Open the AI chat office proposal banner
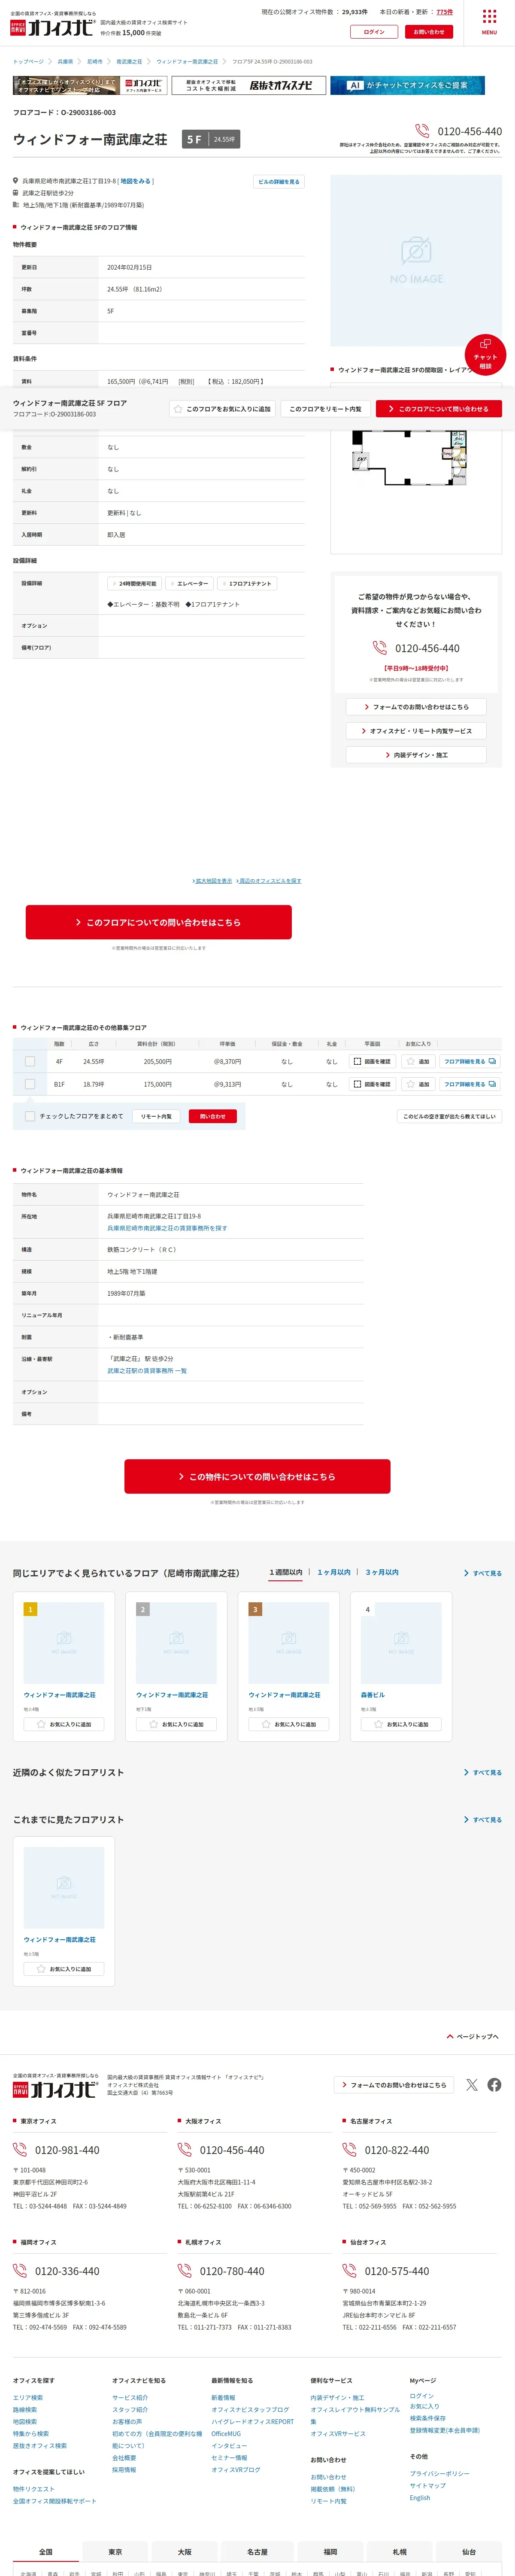Screen dimensions: 515x2576 point(408,85)
